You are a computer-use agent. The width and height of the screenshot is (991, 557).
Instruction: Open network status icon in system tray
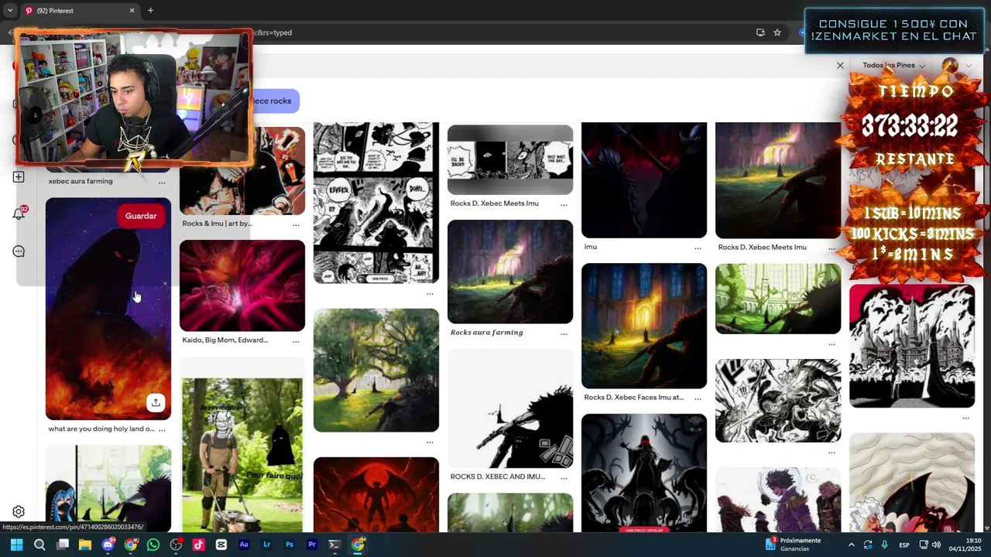point(924,545)
